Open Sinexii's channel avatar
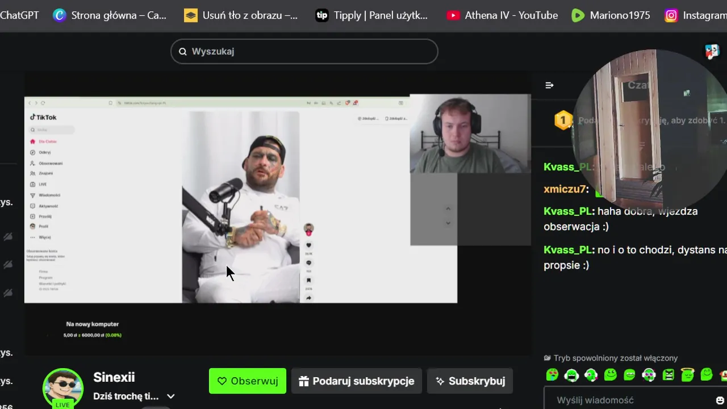727x409 pixels. point(63,388)
